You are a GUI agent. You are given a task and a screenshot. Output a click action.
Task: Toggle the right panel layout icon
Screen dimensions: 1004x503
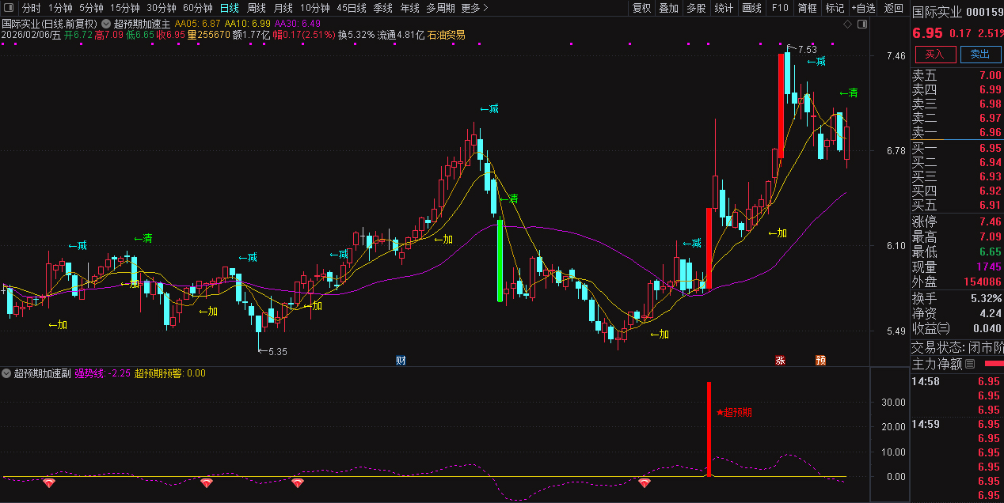point(861,24)
